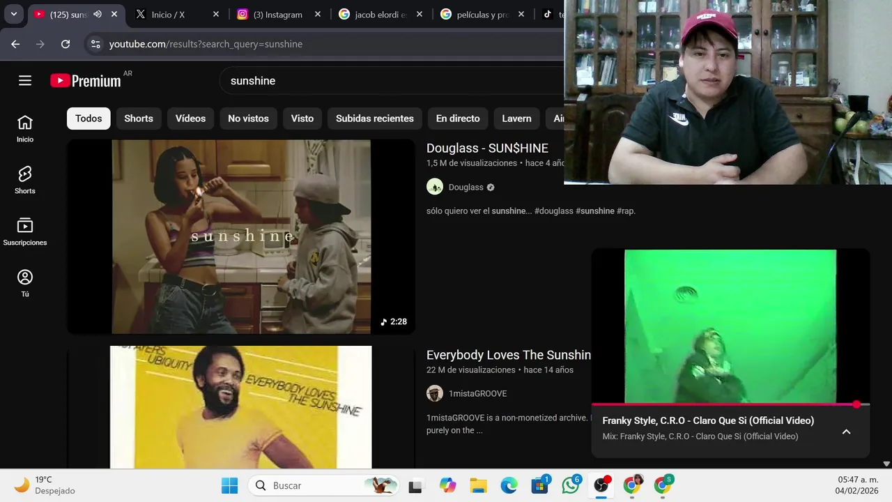Seek on the miniplayer red progress bar
892x502 pixels.
730,404
